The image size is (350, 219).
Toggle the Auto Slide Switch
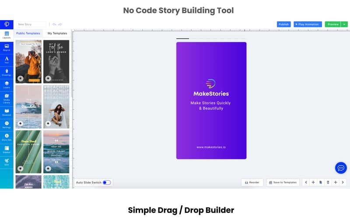(107, 183)
